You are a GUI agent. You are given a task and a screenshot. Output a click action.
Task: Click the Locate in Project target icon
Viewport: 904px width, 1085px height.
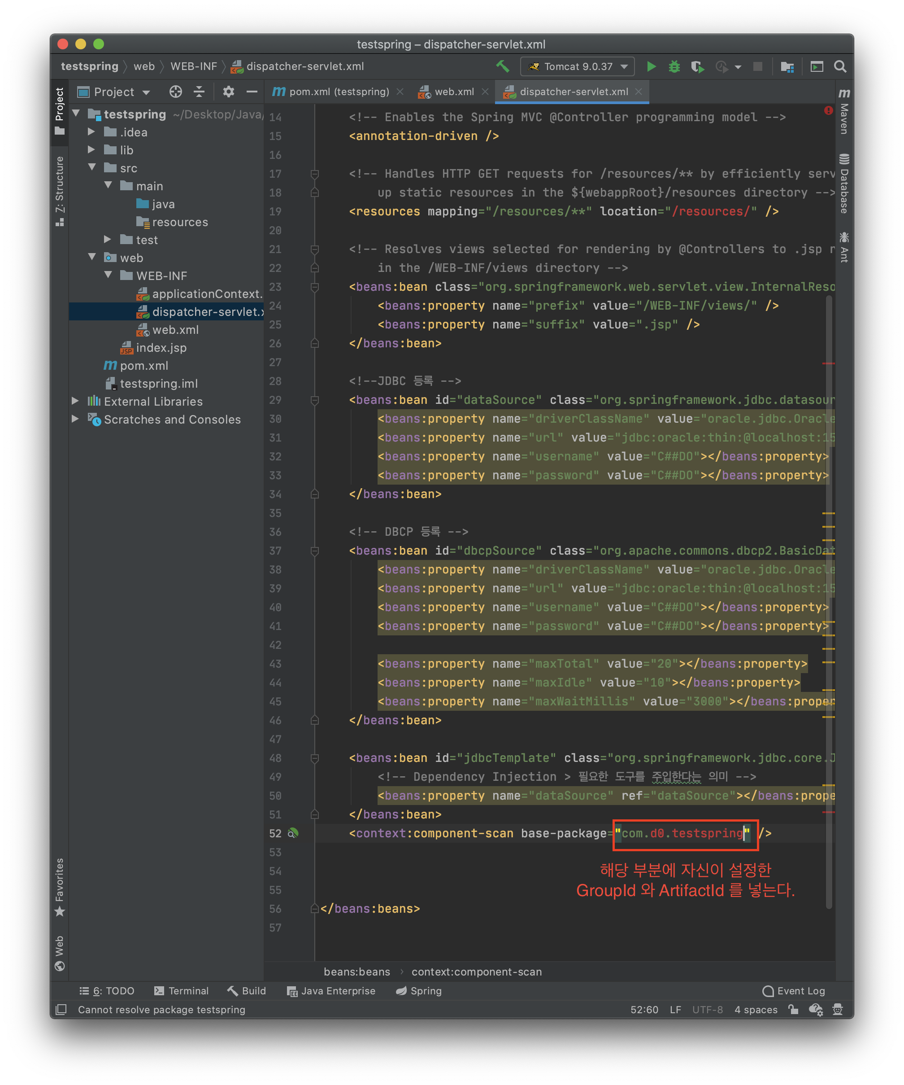coord(175,92)
